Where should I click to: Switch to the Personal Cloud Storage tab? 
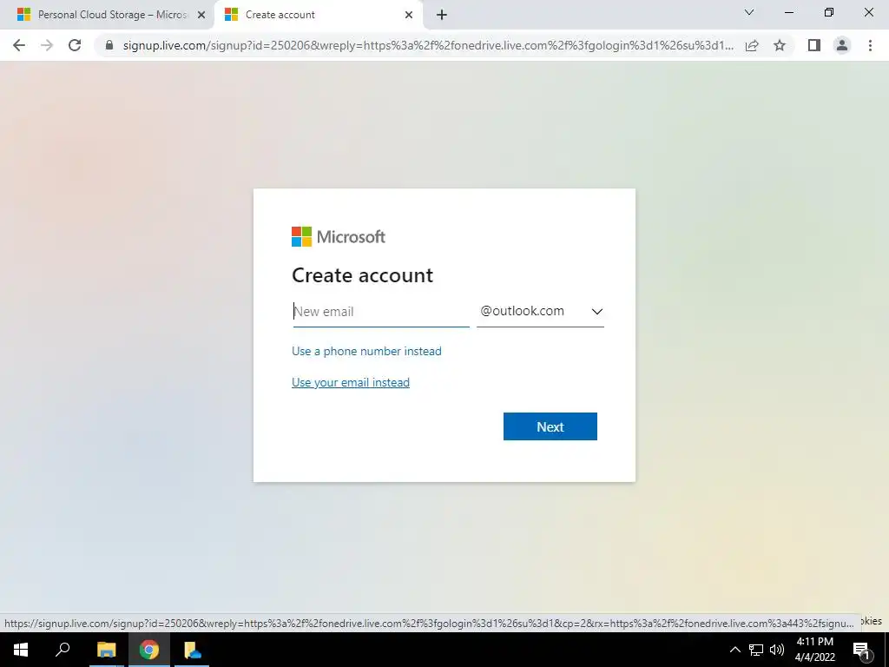108,15
